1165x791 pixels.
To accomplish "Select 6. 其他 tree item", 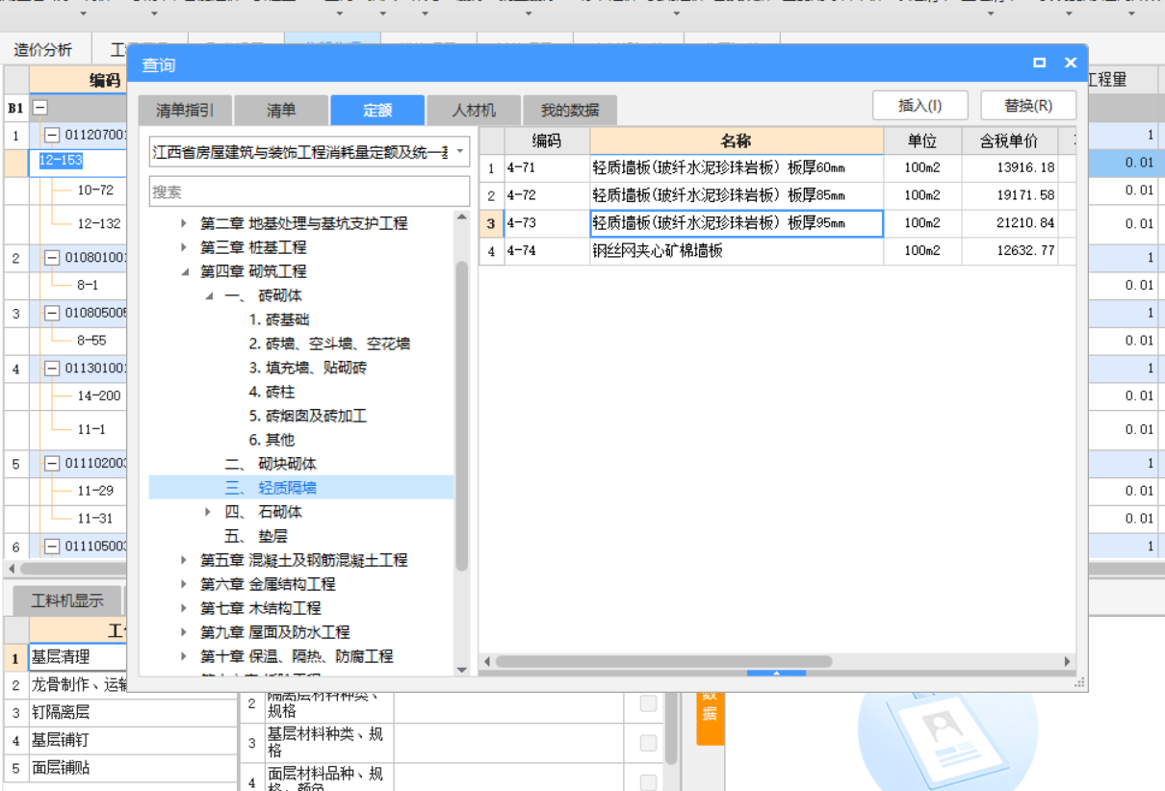I will pyautogui.click(x=272, y=440).
